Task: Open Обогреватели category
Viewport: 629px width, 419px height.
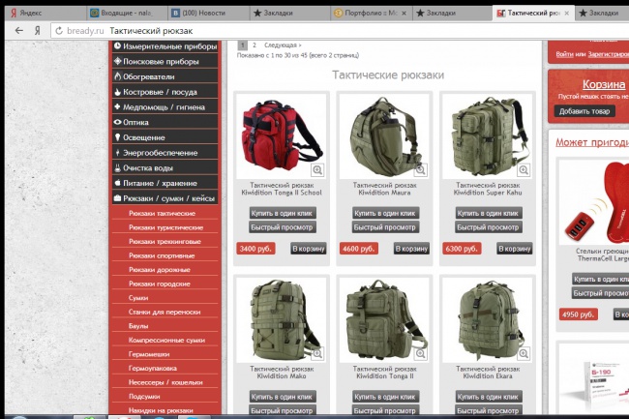Action: coord(165,76)
